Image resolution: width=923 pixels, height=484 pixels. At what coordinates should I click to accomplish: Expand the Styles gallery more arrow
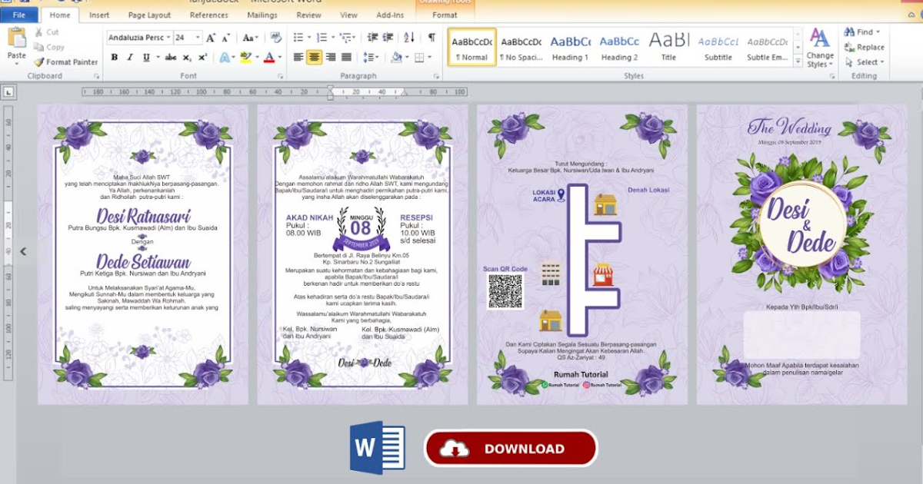tap(798, 61)
